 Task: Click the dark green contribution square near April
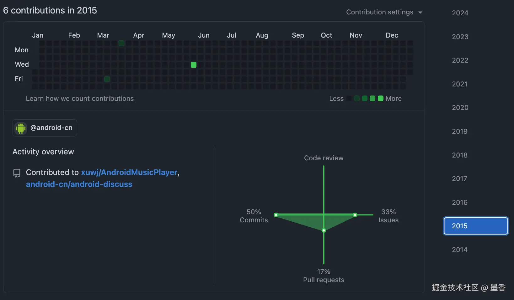[121, 44]
